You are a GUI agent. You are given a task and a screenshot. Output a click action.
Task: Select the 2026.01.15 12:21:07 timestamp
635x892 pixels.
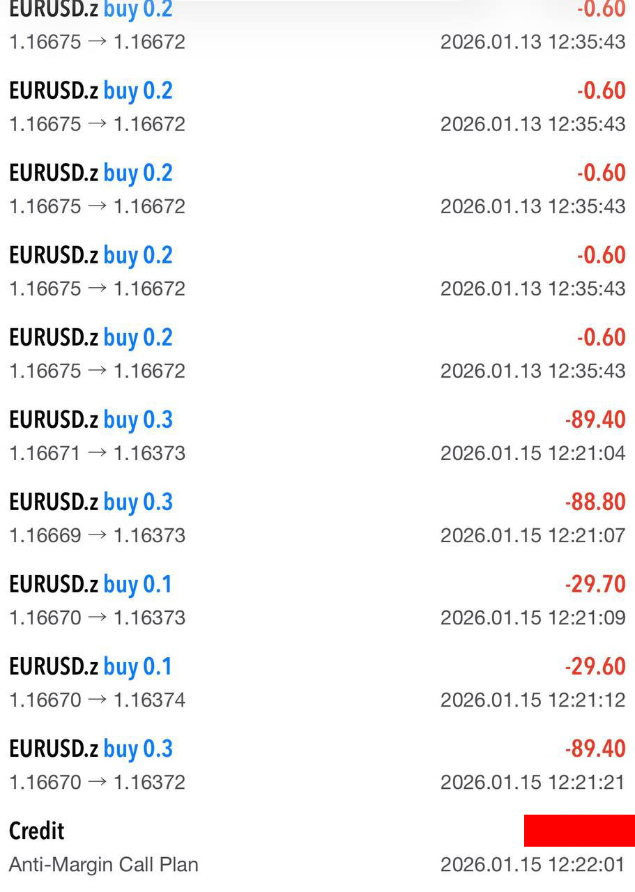tap(533, 535)
